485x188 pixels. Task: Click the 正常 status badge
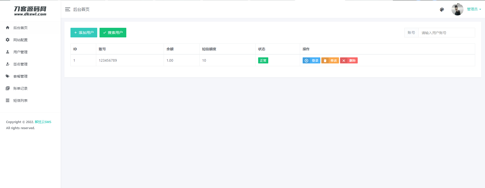tap(263, 60)
